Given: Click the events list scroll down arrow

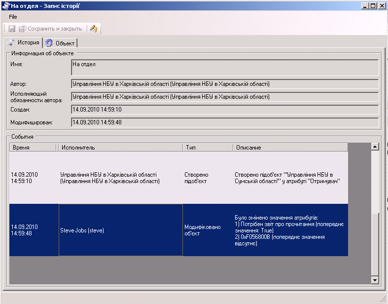Looking at the screenshot, I should (x=375, y=280).
